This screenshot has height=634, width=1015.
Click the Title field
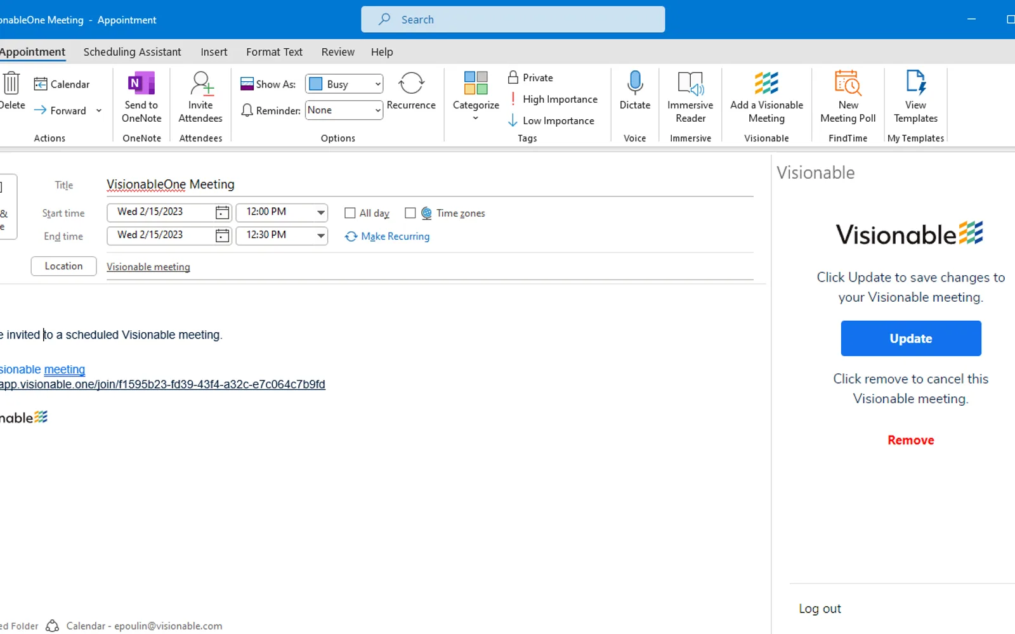tap(430, 184)
